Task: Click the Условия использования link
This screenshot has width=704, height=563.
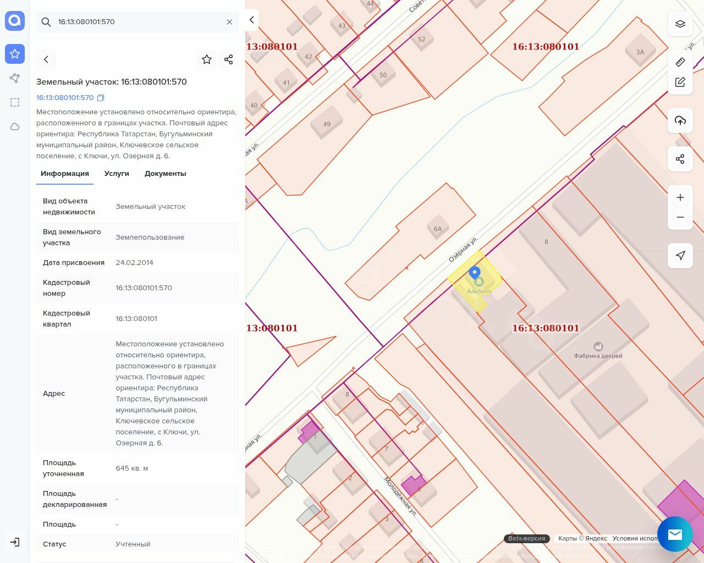Action: point(635,538)
